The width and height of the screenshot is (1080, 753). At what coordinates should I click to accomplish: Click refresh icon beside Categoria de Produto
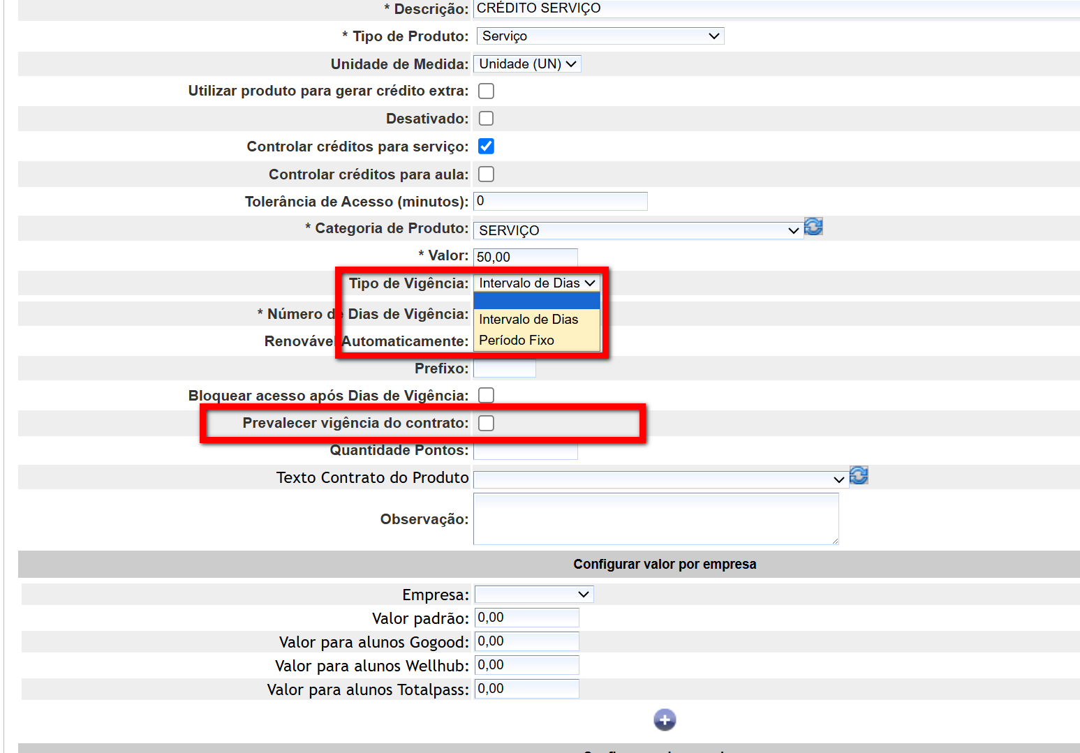(813, 227)
